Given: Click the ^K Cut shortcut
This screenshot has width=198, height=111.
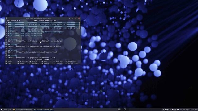Looking at the screenshot, I should 44,61.
